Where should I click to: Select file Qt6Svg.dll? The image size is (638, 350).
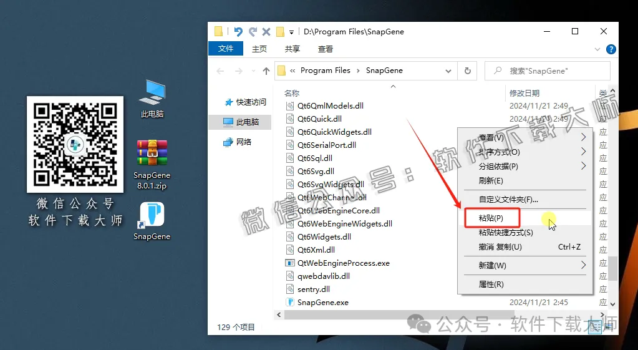pyautogui.click(x=316, y=172)
